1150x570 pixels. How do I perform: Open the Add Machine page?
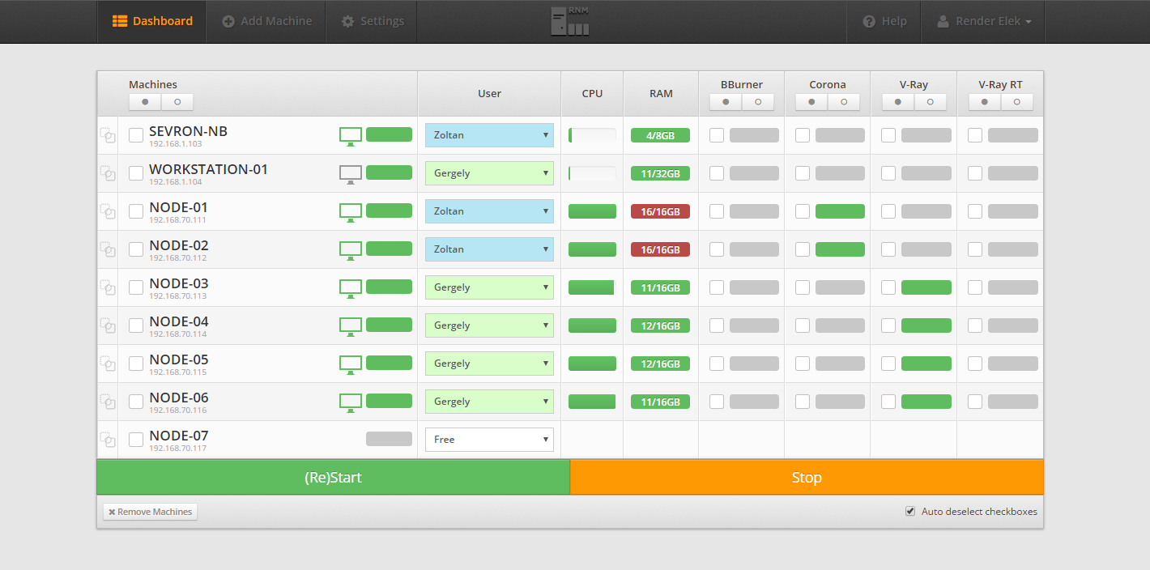266,21
